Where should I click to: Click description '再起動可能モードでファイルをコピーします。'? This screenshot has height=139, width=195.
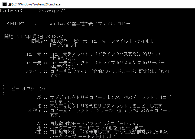95,124
